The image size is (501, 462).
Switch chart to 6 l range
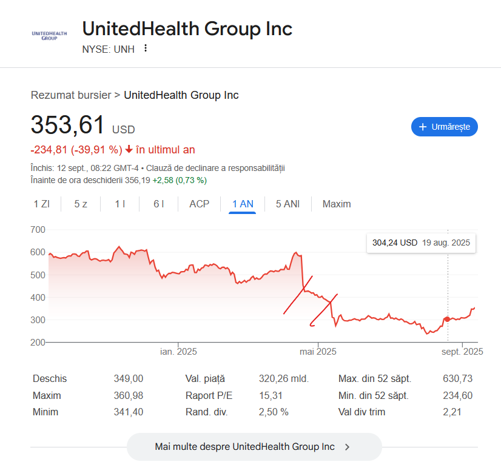159,204
